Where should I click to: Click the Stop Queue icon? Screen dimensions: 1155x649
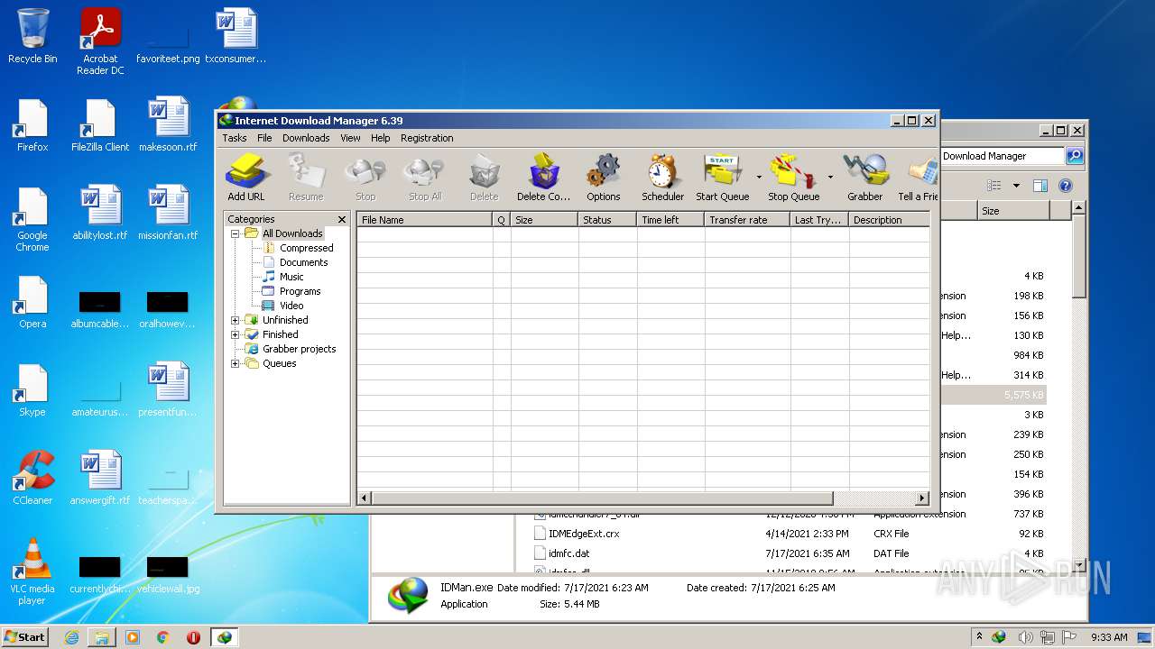coord(793,178)
